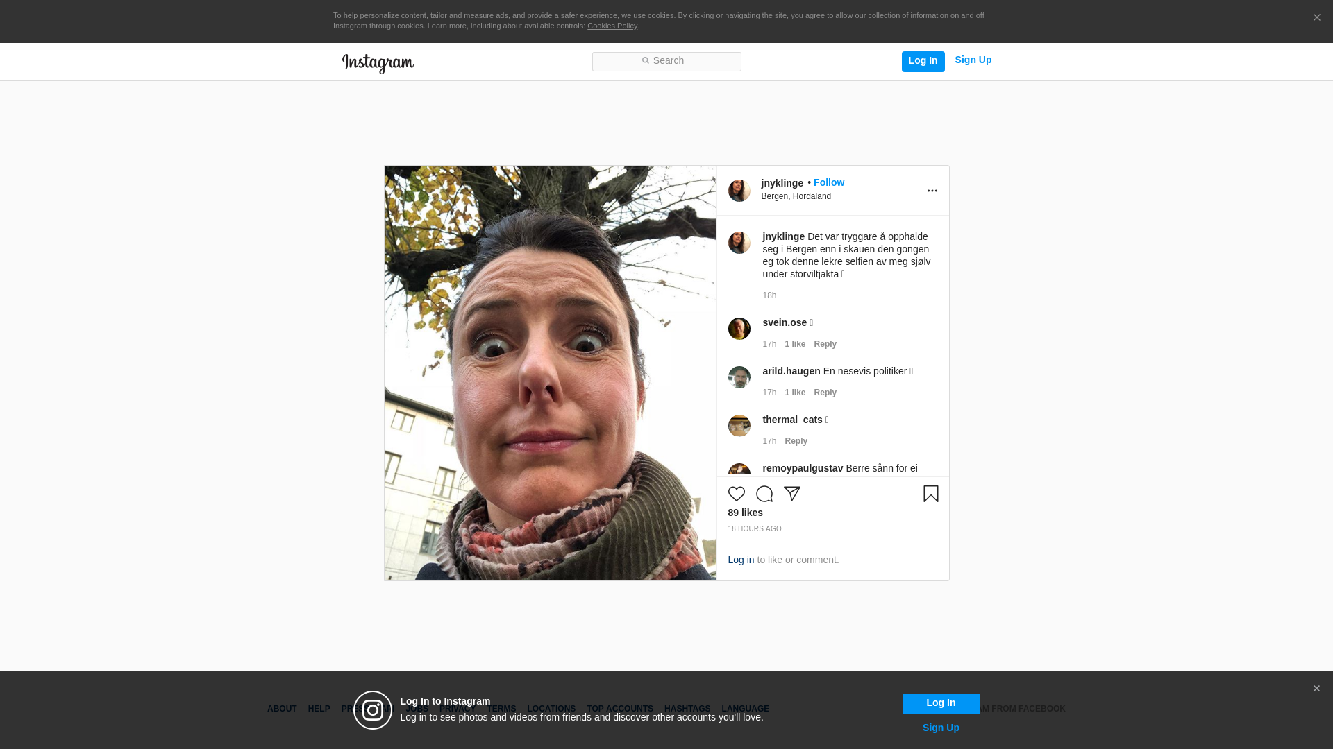This screenshot has width=1333, height=749.
Task: Visit svein.ose's profile via username
Action: [x=785, y=322]
